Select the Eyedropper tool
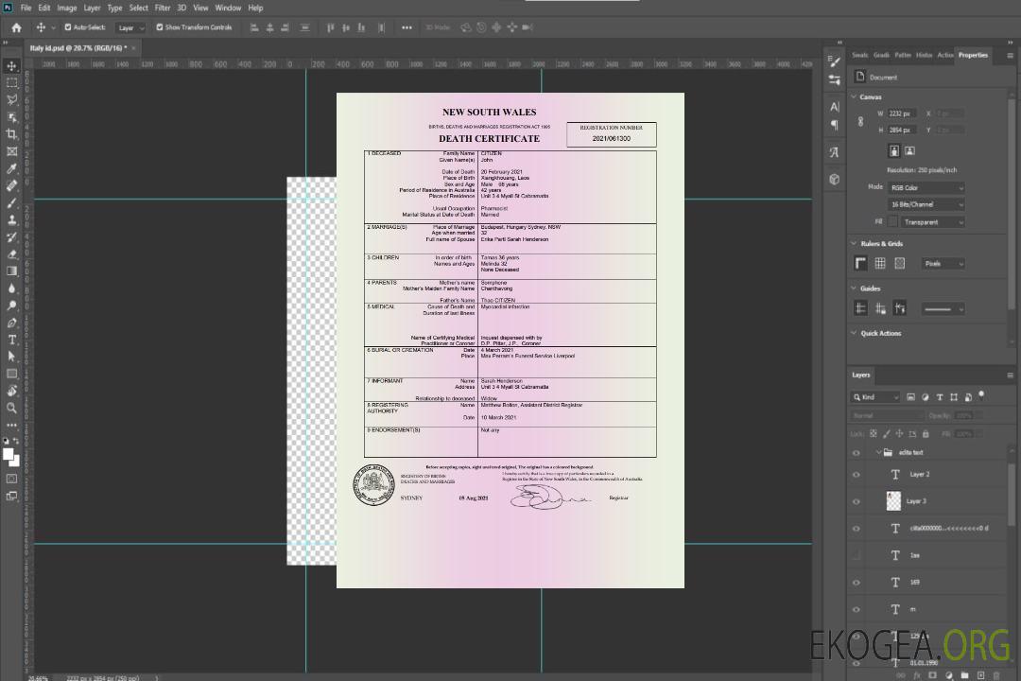 [11, 168]
